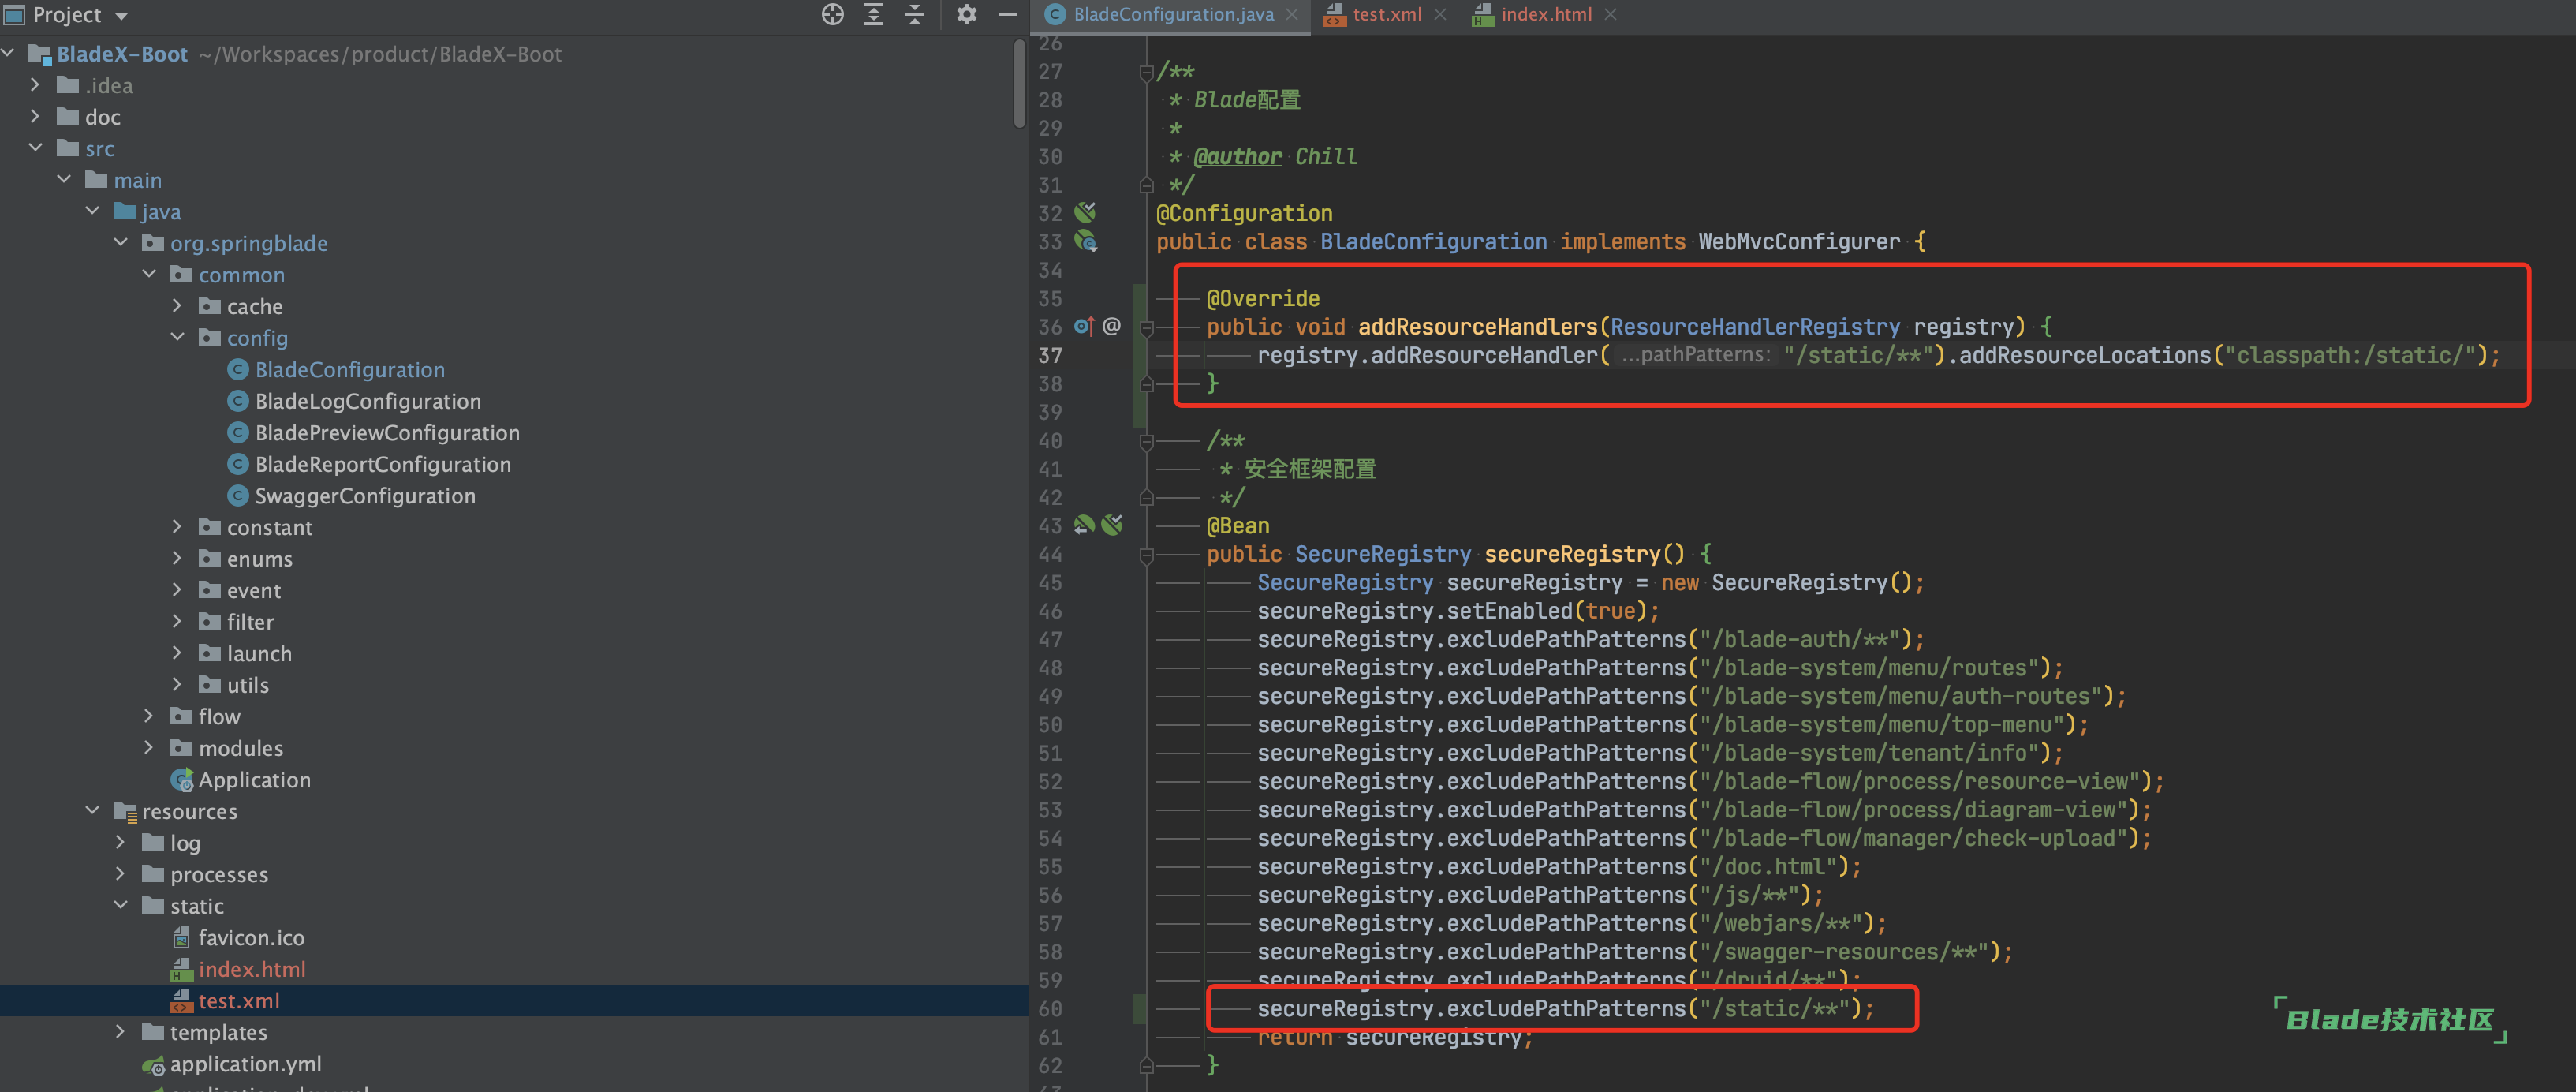Fold the class Javadoc at line 27
This screenshot has width=2576, height=1092.
click(x=1147, y=72)
